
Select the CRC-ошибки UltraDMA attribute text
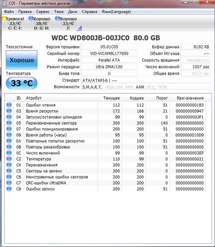(46, 183)
